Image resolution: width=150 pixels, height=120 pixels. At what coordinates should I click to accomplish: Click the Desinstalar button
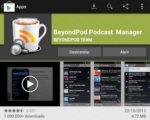79,52
